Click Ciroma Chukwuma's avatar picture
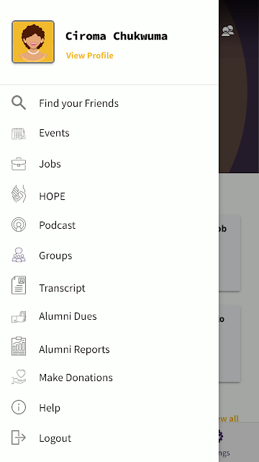259x462 pixels. click(x=33, y=42)
